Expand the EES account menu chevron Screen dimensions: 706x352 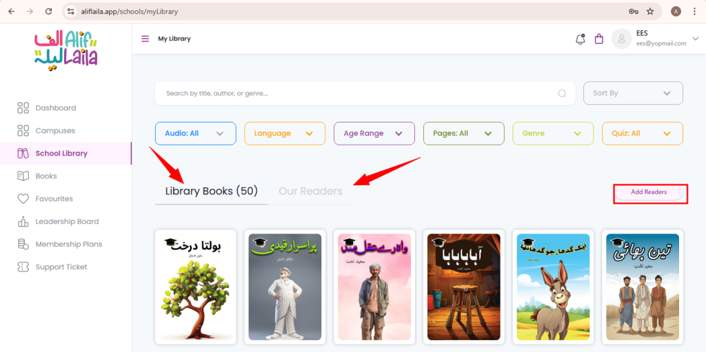click(696, 39)
